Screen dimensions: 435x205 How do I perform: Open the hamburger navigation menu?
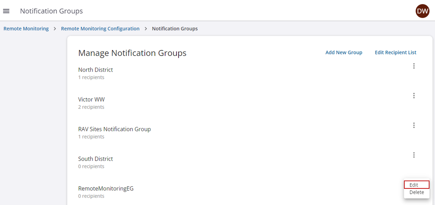tap(6, 11)
